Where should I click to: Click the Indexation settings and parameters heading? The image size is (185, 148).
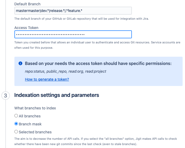(57, 95)
